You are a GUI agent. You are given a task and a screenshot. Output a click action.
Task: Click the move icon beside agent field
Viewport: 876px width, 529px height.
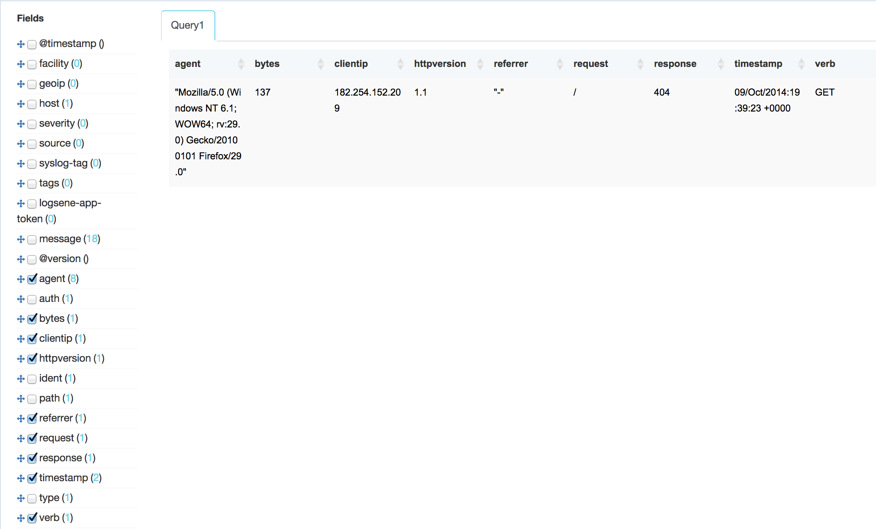pyautogui.click(x=21, y=279)
